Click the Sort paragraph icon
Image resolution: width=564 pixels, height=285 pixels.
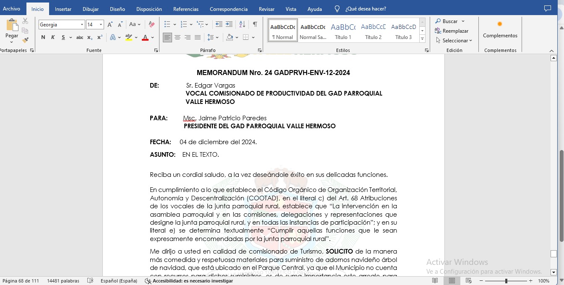point(242,25)
